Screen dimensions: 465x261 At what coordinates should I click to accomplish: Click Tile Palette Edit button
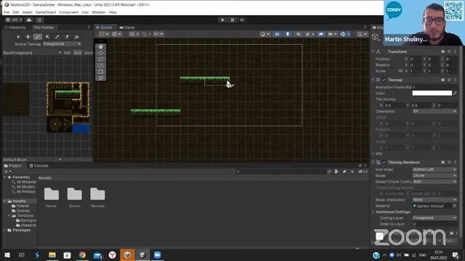(68, 53)
